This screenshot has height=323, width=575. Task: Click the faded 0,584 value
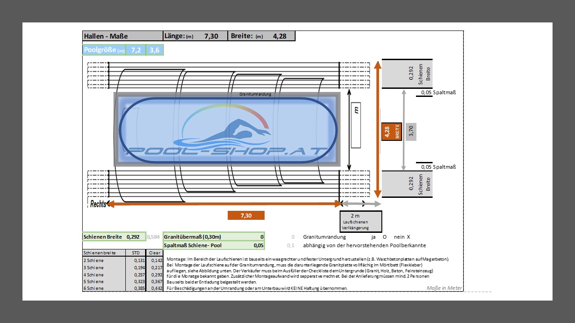[x=153, y=237]
